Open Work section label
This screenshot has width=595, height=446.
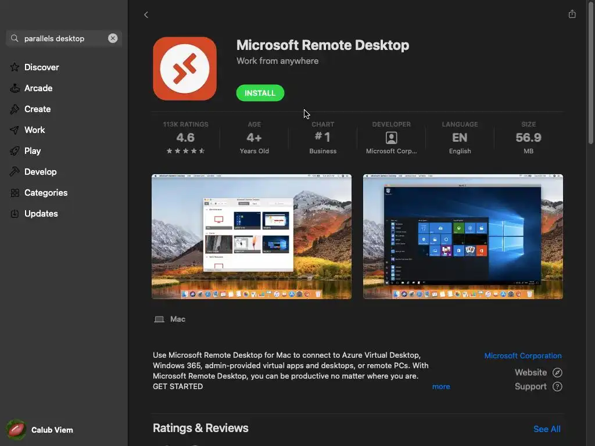(34, 130)
